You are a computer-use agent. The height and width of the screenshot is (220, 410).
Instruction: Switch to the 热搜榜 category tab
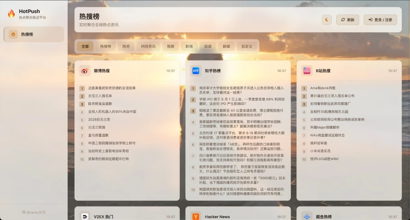click(105, 46)
